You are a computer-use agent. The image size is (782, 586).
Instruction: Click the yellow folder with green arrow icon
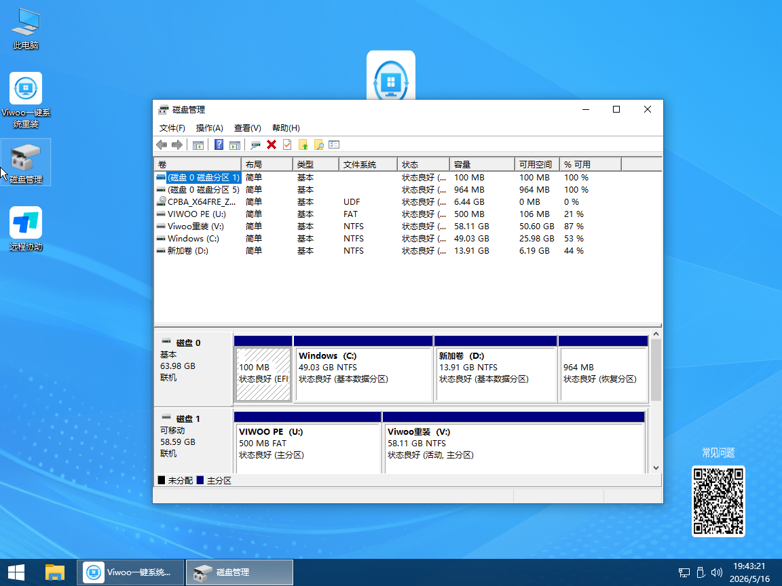[x=303, y=144]
